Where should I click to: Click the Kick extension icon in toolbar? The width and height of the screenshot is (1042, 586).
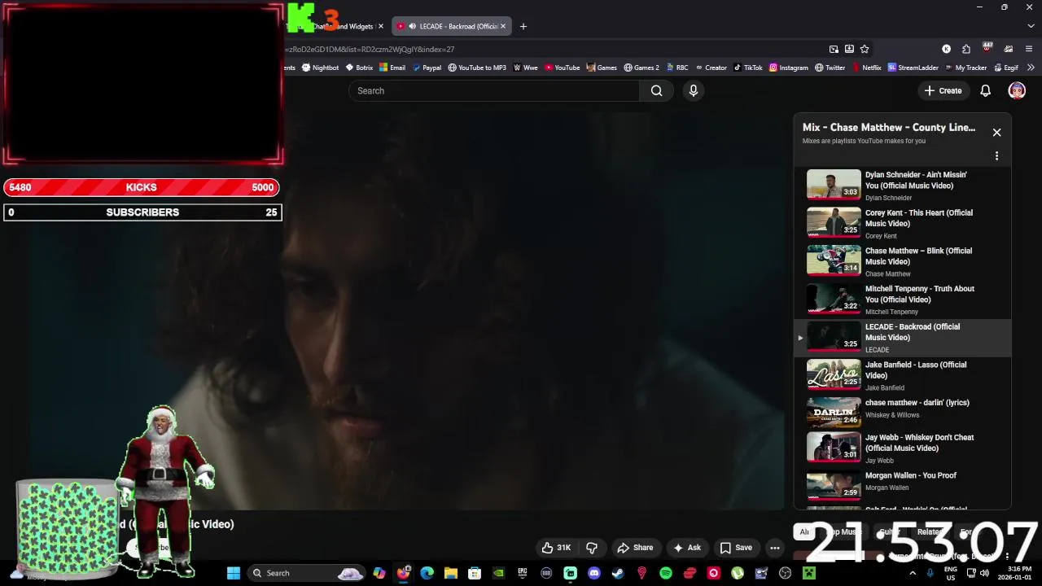[946, 49]
